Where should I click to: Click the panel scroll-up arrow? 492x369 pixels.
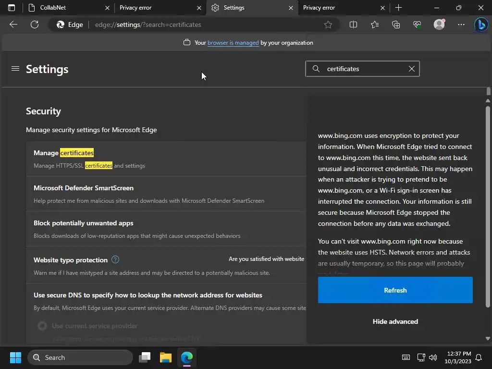(488, 101)
